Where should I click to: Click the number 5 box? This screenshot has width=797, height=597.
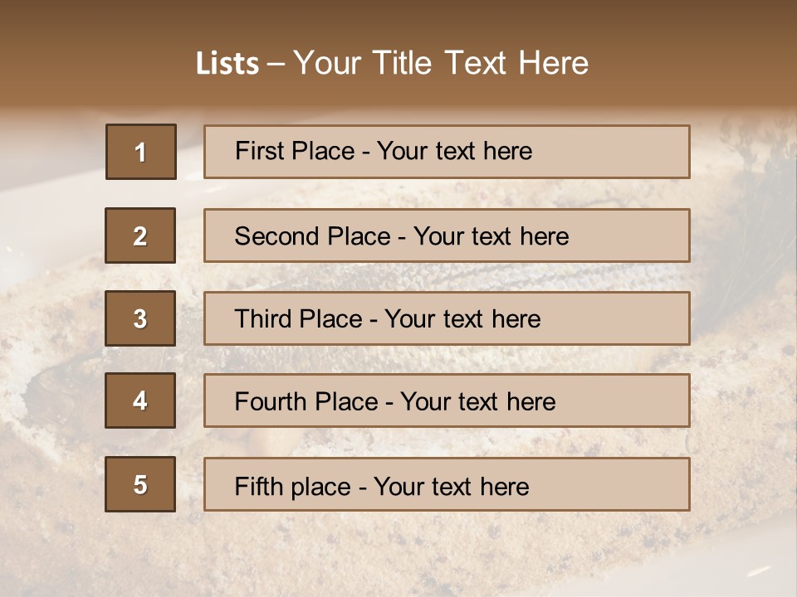[140, 483]
